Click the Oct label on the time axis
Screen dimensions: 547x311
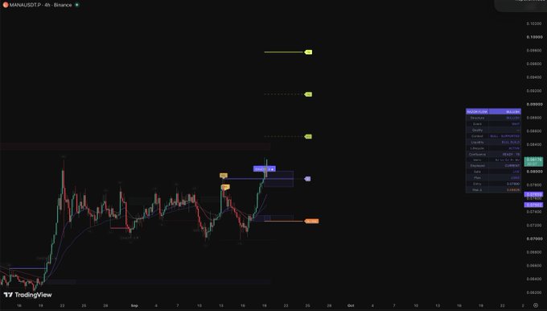351,305
